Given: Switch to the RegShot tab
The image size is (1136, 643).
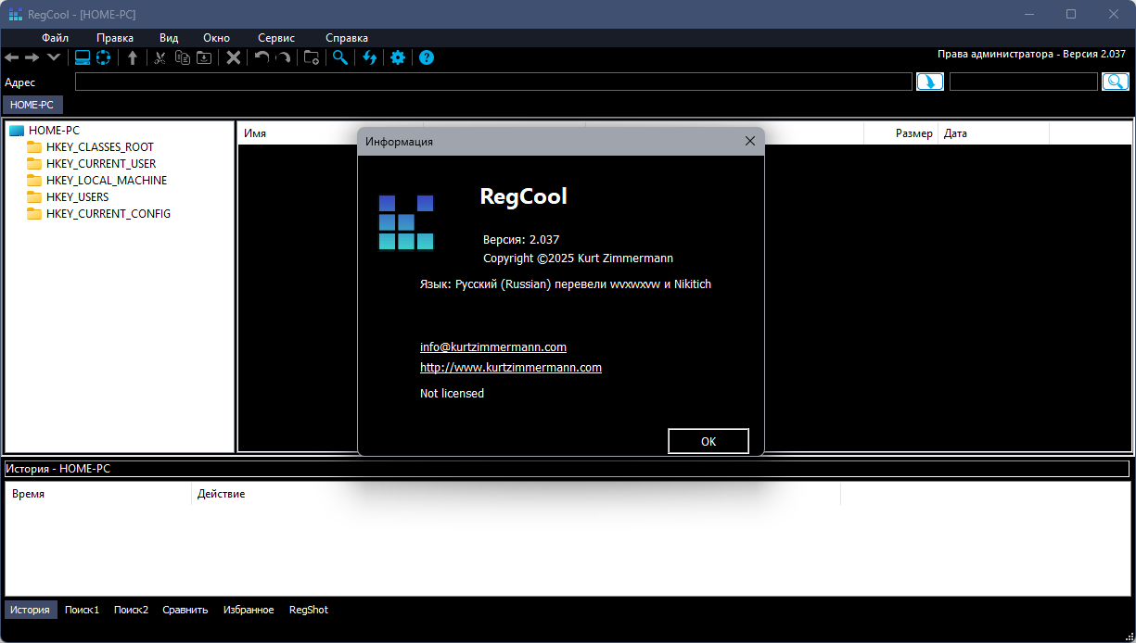Looking at the screenshot, I should coord(308,610).
